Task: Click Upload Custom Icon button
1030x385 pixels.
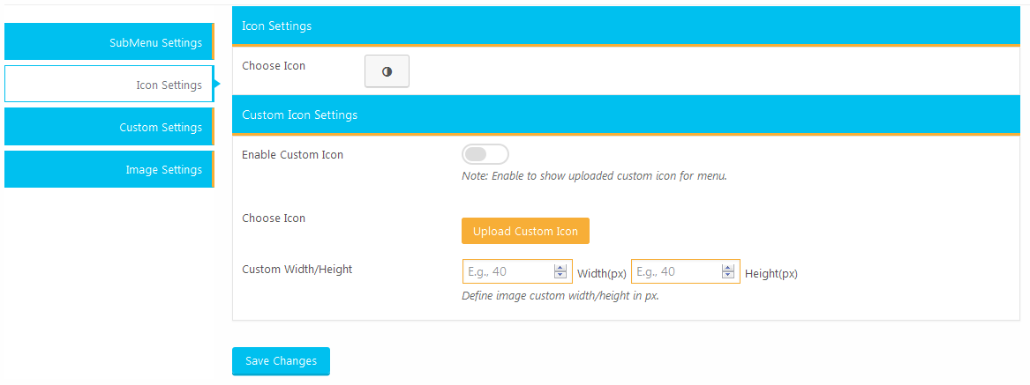Action: 525,231
